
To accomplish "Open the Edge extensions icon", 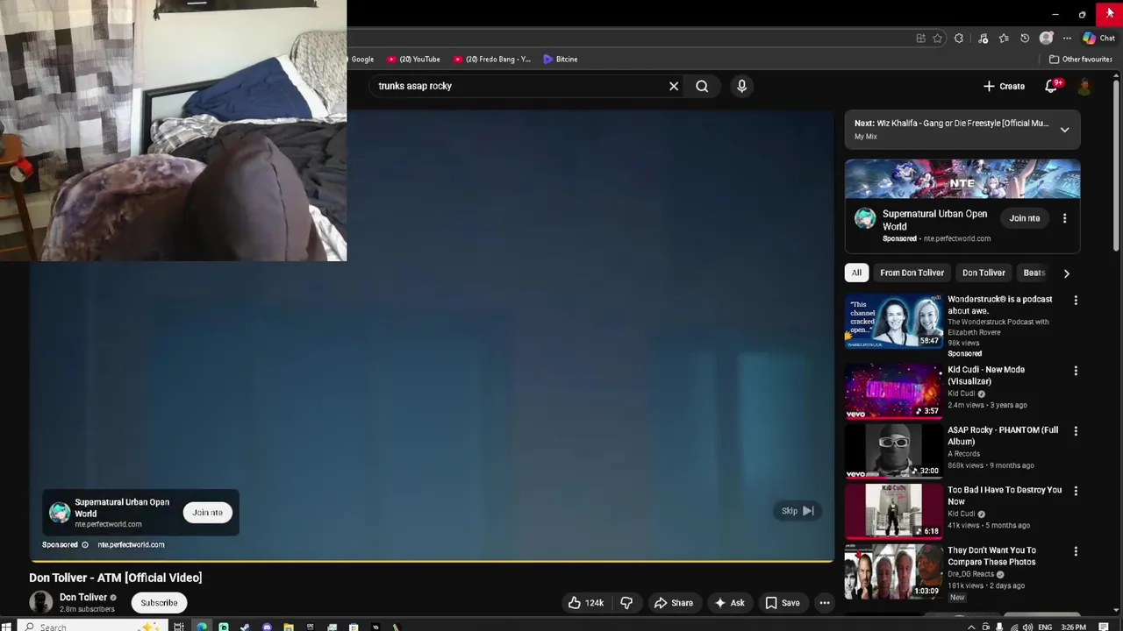I will click(x=959, y=39).
